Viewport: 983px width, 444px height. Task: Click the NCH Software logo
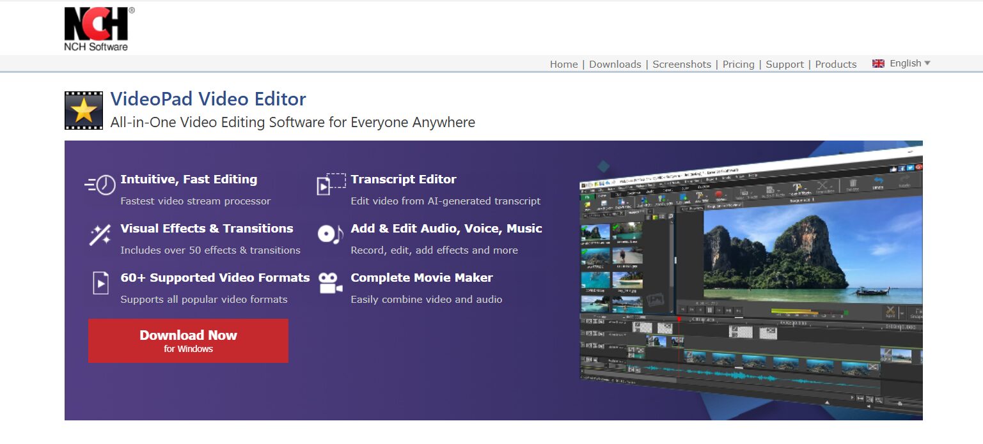point(97,29)
